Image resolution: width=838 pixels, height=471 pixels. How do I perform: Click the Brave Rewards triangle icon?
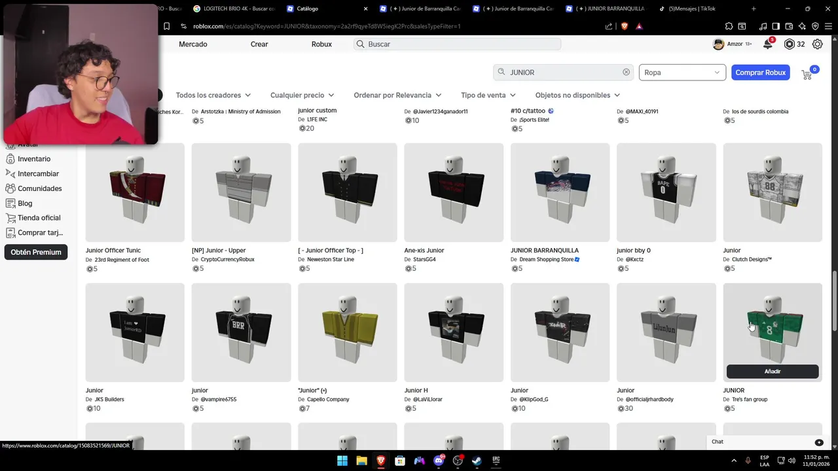tap(639, 26)
